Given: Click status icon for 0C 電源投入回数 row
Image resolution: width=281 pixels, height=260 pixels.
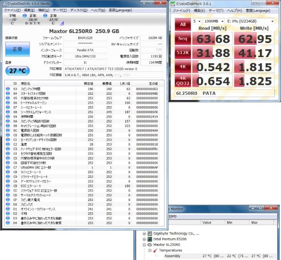Looking at the screenshot, I should [8, 130].
